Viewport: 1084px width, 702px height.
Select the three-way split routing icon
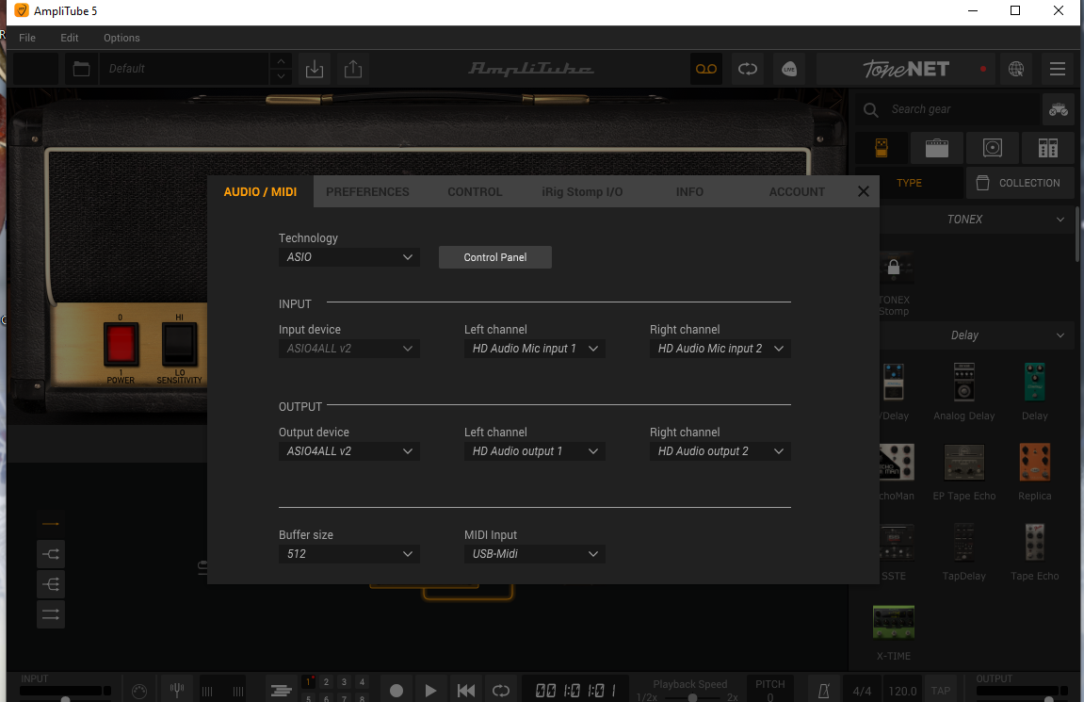pos(51,584)
